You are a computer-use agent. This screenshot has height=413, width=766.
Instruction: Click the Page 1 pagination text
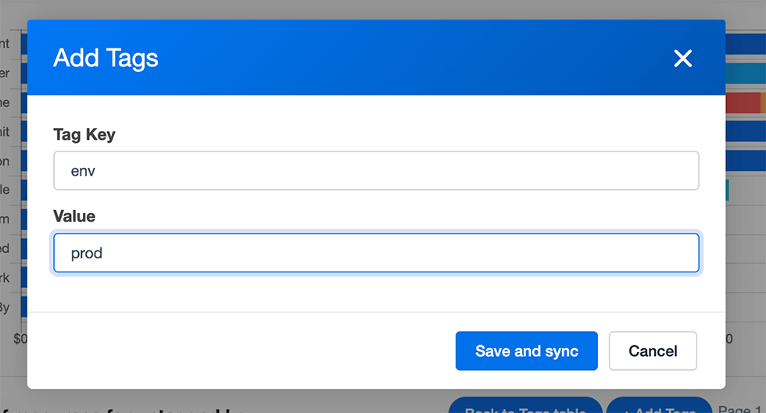click(x=739, y=409)
